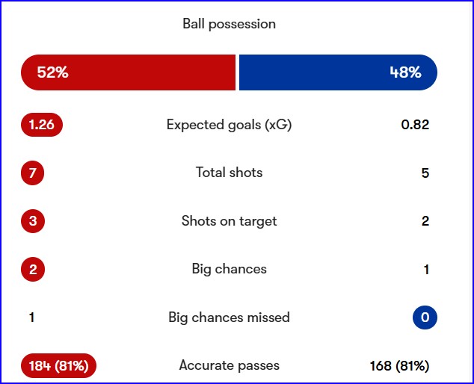Click the red 2 big chances badge
Screen dimensions: 474x384
tap(33, 270)
